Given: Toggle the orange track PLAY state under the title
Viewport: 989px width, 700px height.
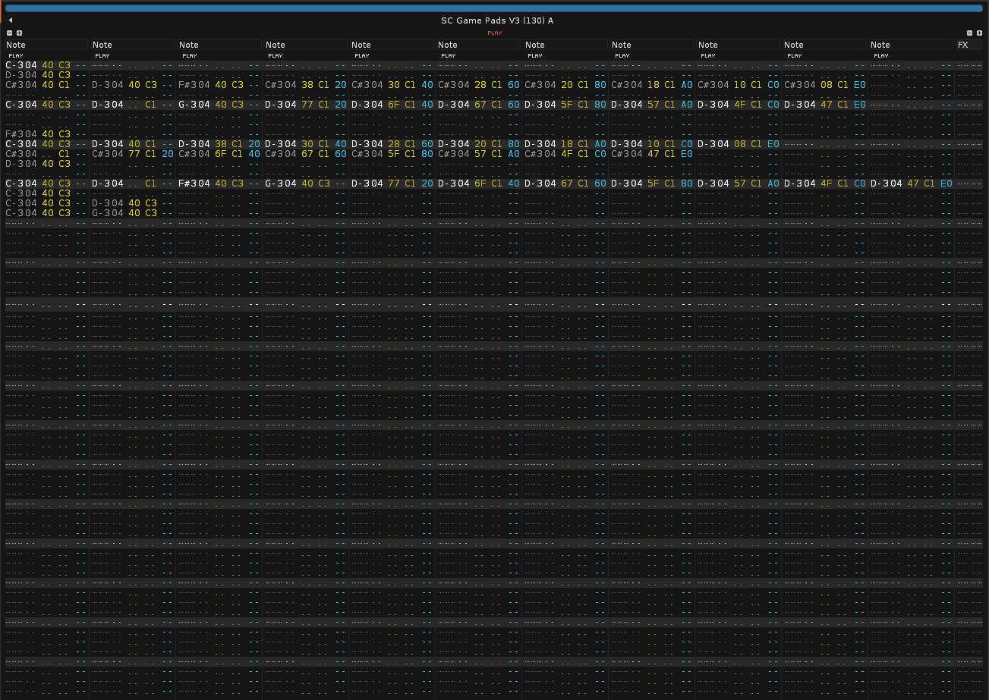Looking at the screenshot, I should (x=494, y=33).
